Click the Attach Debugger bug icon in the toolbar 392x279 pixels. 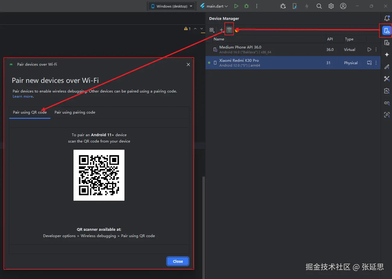coord(283,6)
